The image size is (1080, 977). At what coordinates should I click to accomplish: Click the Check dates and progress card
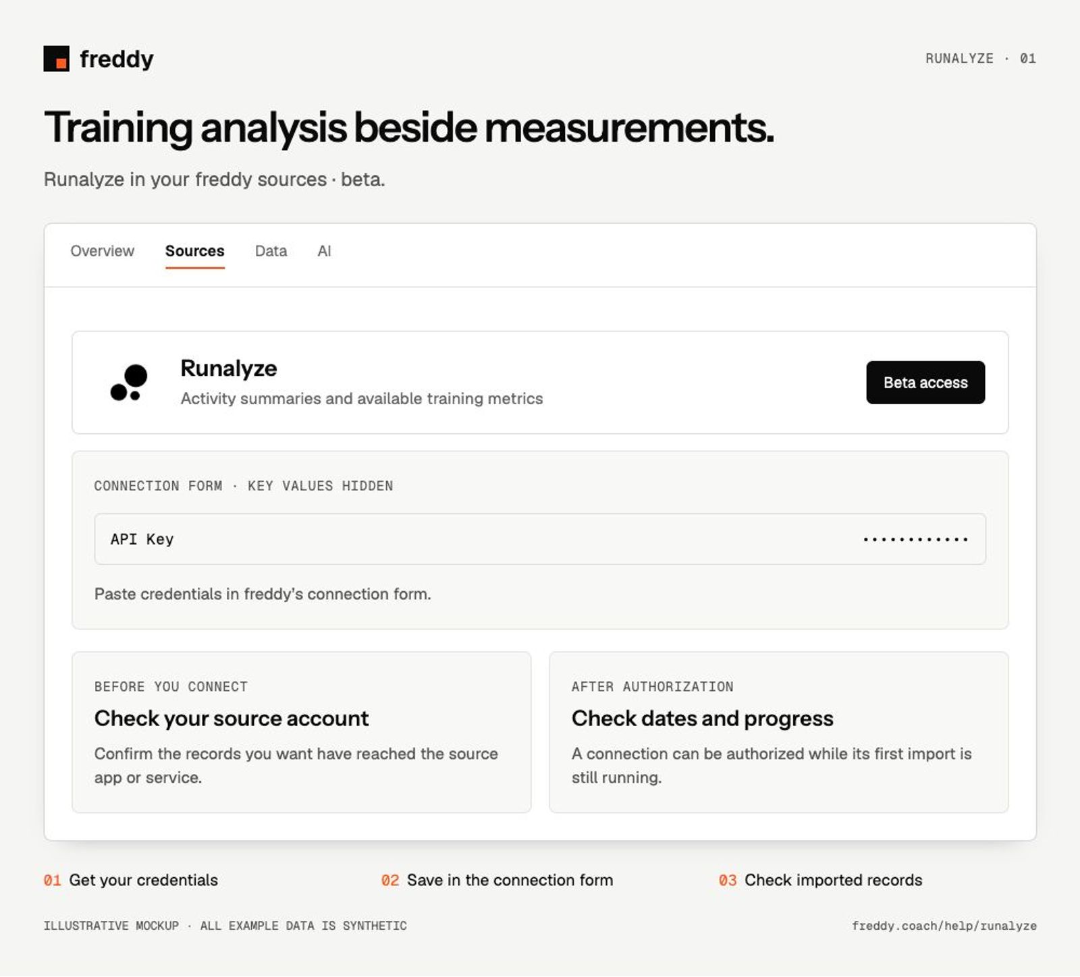[x=779, y=732]
